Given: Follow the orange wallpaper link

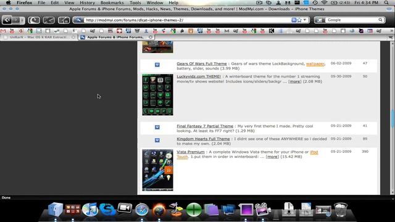Looking at the screenshot, I should 315,64.
